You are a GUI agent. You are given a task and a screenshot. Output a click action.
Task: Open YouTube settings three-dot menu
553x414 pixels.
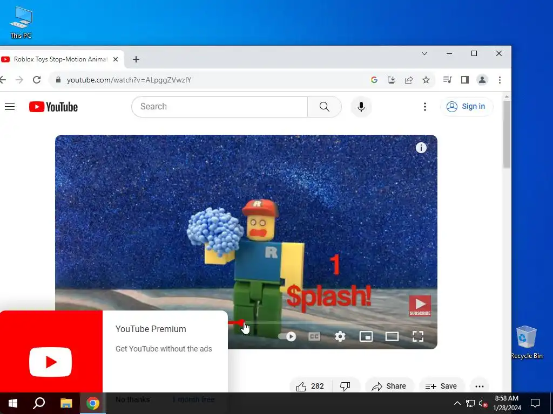425,107
